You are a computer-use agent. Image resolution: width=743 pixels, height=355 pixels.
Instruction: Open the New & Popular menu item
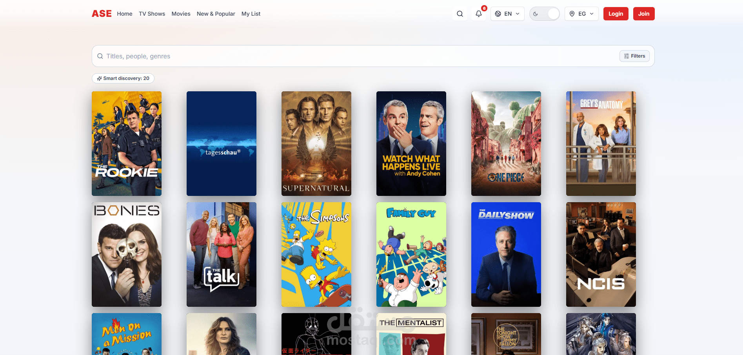216,14
